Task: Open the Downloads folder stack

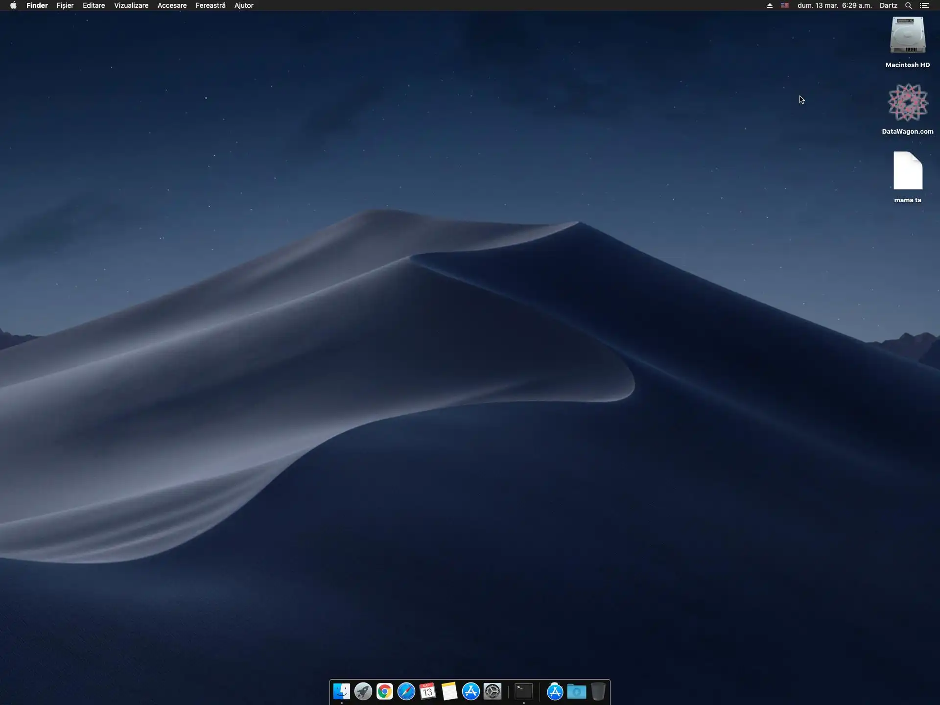Action: 577,691
